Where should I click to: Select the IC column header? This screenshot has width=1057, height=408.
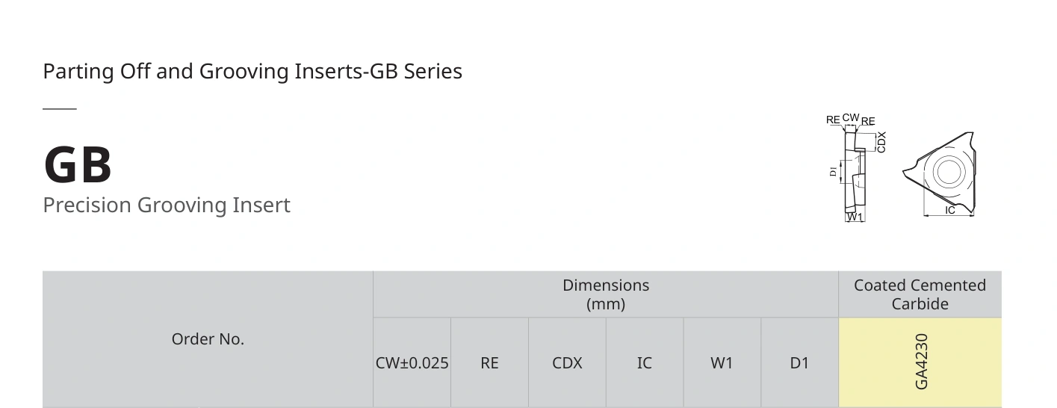[645, 363]
